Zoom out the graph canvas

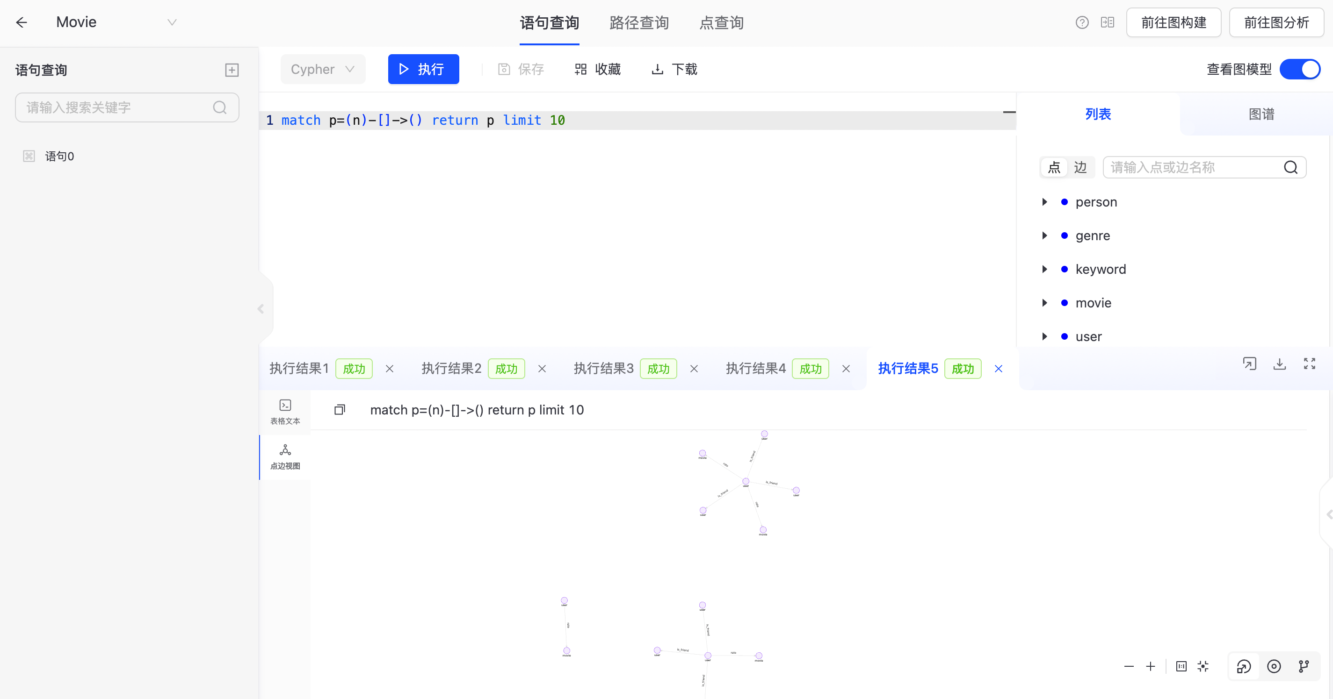1129,666
